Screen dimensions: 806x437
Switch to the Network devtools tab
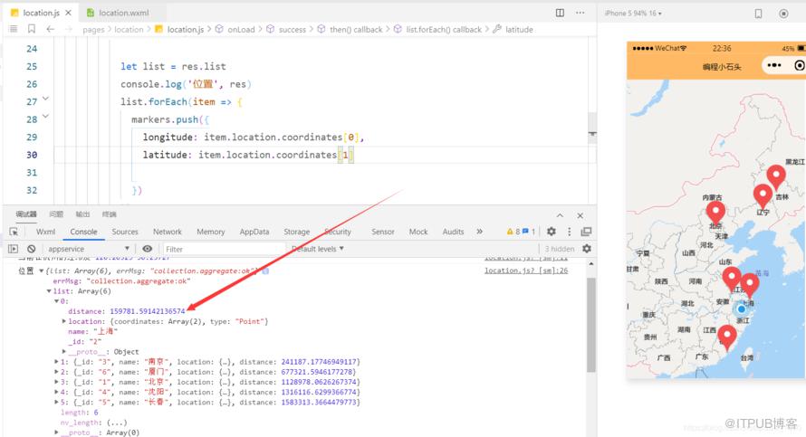pyautogui.click(x=167, y=232)
